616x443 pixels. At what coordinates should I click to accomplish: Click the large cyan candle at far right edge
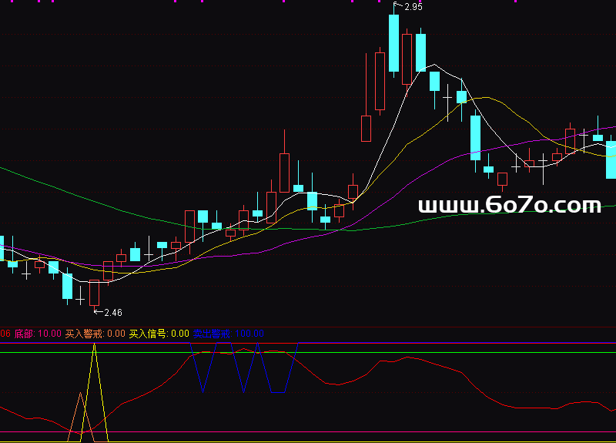point(611,159)
